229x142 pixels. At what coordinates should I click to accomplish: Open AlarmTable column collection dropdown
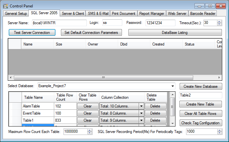[141, 106]
